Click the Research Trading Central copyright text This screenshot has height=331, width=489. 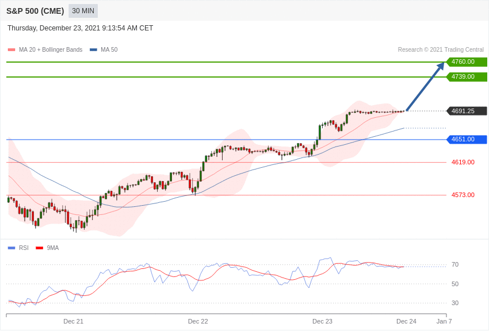coord(441,50)
